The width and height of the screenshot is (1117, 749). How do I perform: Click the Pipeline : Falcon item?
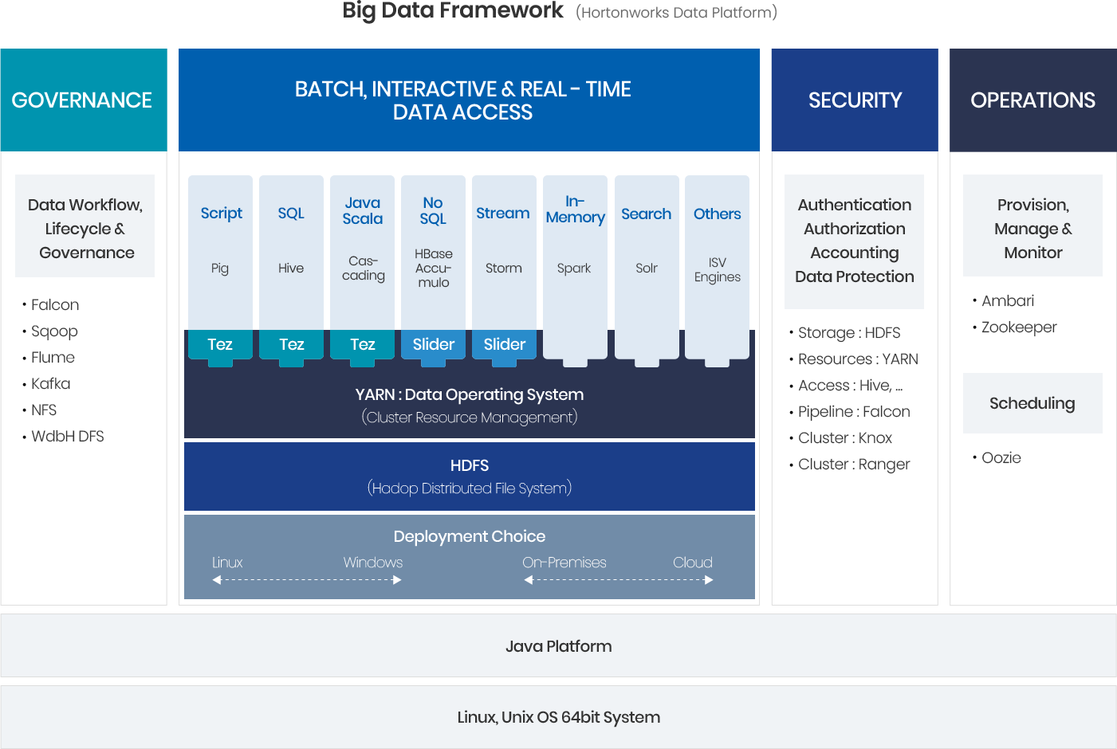tap(853, 411)
